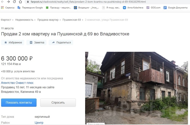Click Показать контакты button
The height and width of the screenshot is (125, 190).
click(19, 103)
